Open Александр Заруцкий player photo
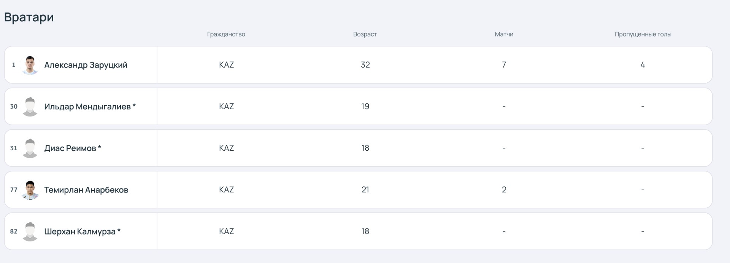Image resolution: width=730 pixels, height=263 pixels. [30, 65]
